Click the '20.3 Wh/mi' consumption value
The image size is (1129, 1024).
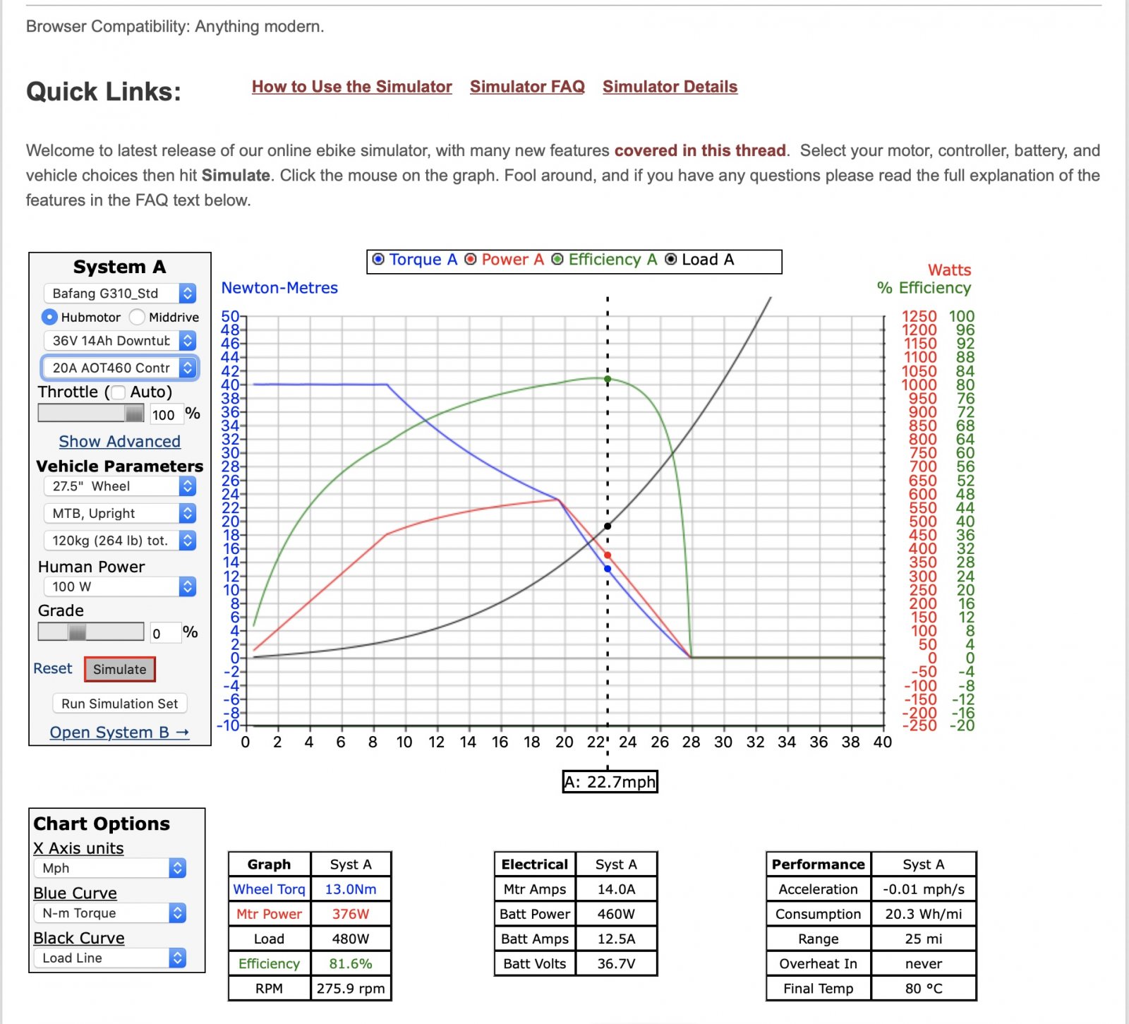pyautogui.click(x=924, y=914)
